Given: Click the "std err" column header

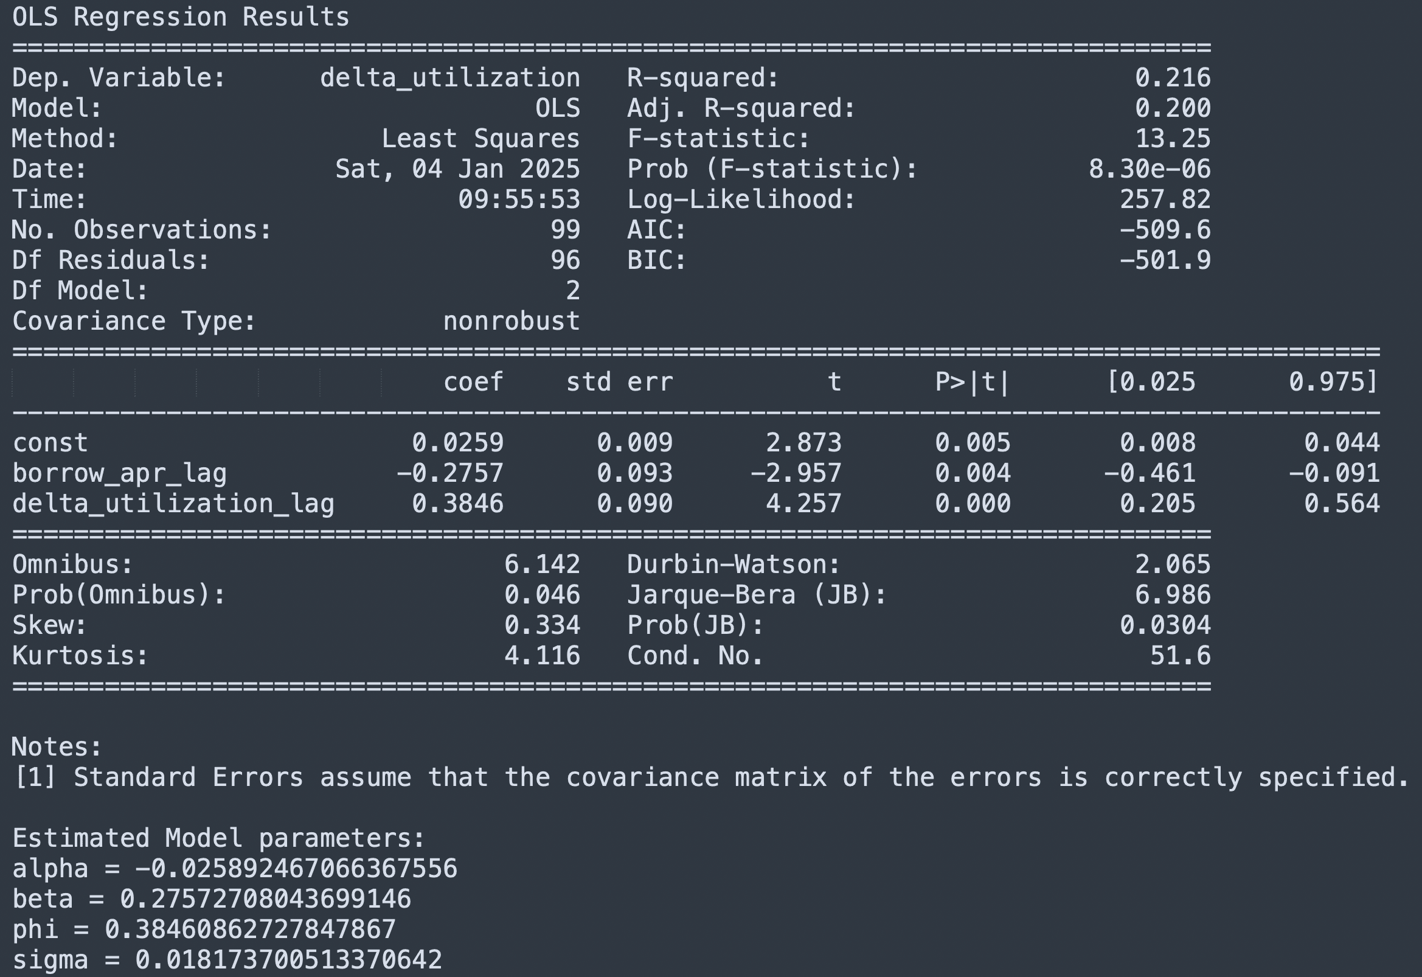Looking at the screenshot, I should click(x=619, y=382).
